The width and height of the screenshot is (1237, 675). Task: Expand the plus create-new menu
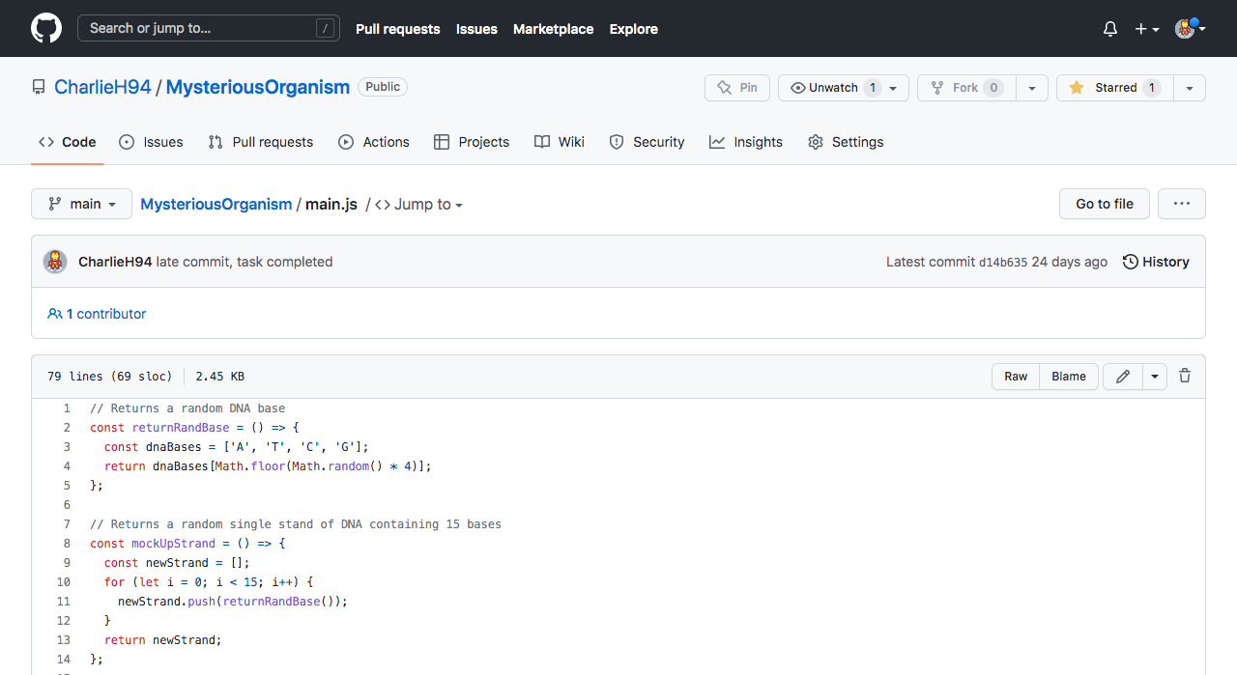pos(1146,29)
